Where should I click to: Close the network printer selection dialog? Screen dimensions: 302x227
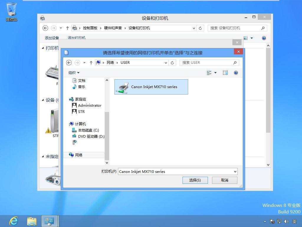pos(238,51)
